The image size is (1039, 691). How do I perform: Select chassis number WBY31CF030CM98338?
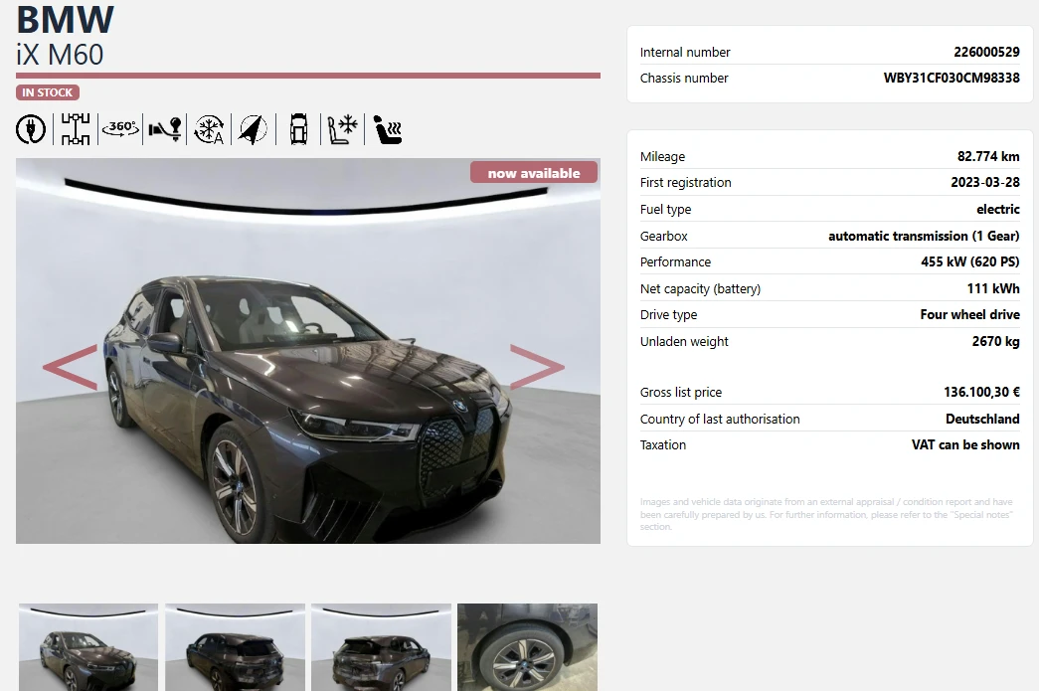[952, 78]
